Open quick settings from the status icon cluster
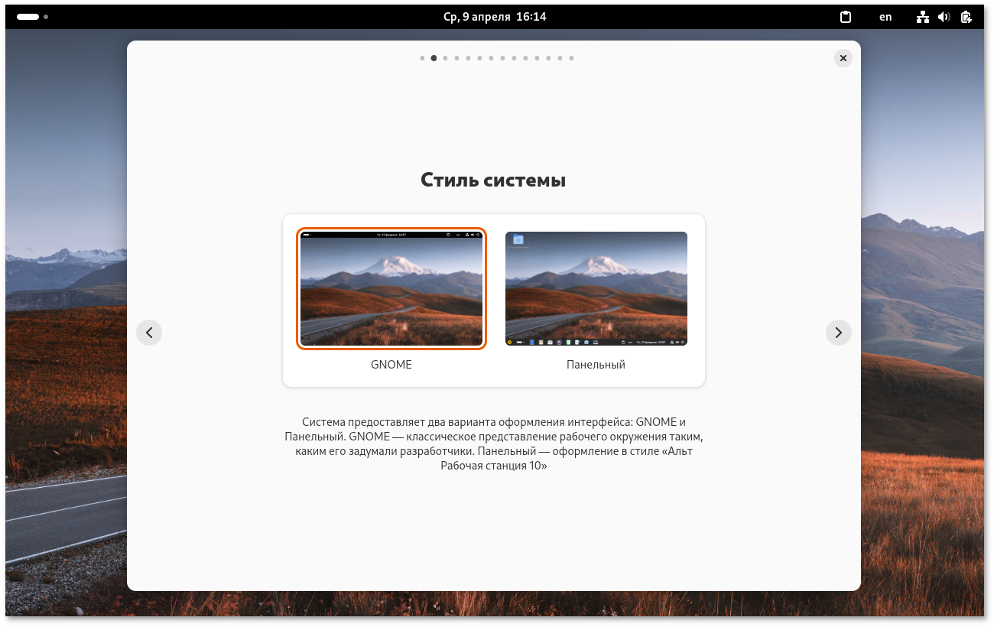Screen dimensions: 994x627 [x=943, y=16]
